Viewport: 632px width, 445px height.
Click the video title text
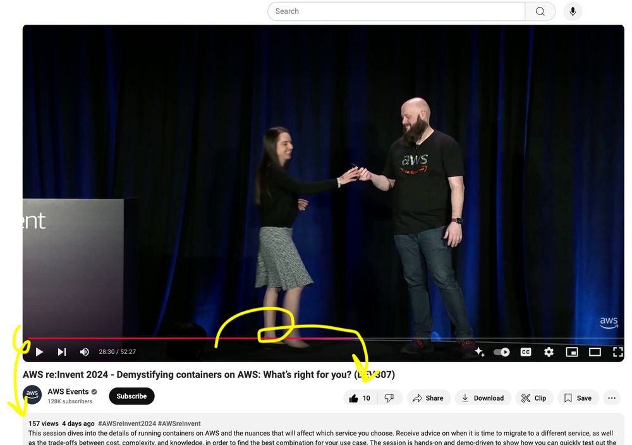(x=209, y=374)
